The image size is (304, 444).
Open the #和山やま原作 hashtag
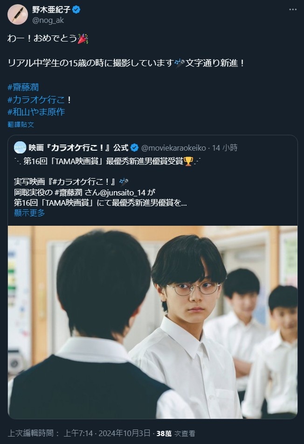pos(36,111)
